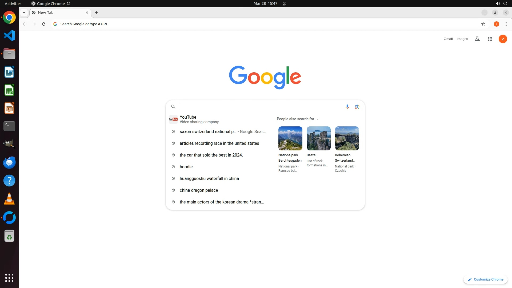Toggle the notifications bell in top bar
Screen dimensions: 512x288
pyautogui.click(x=284, y=3)
